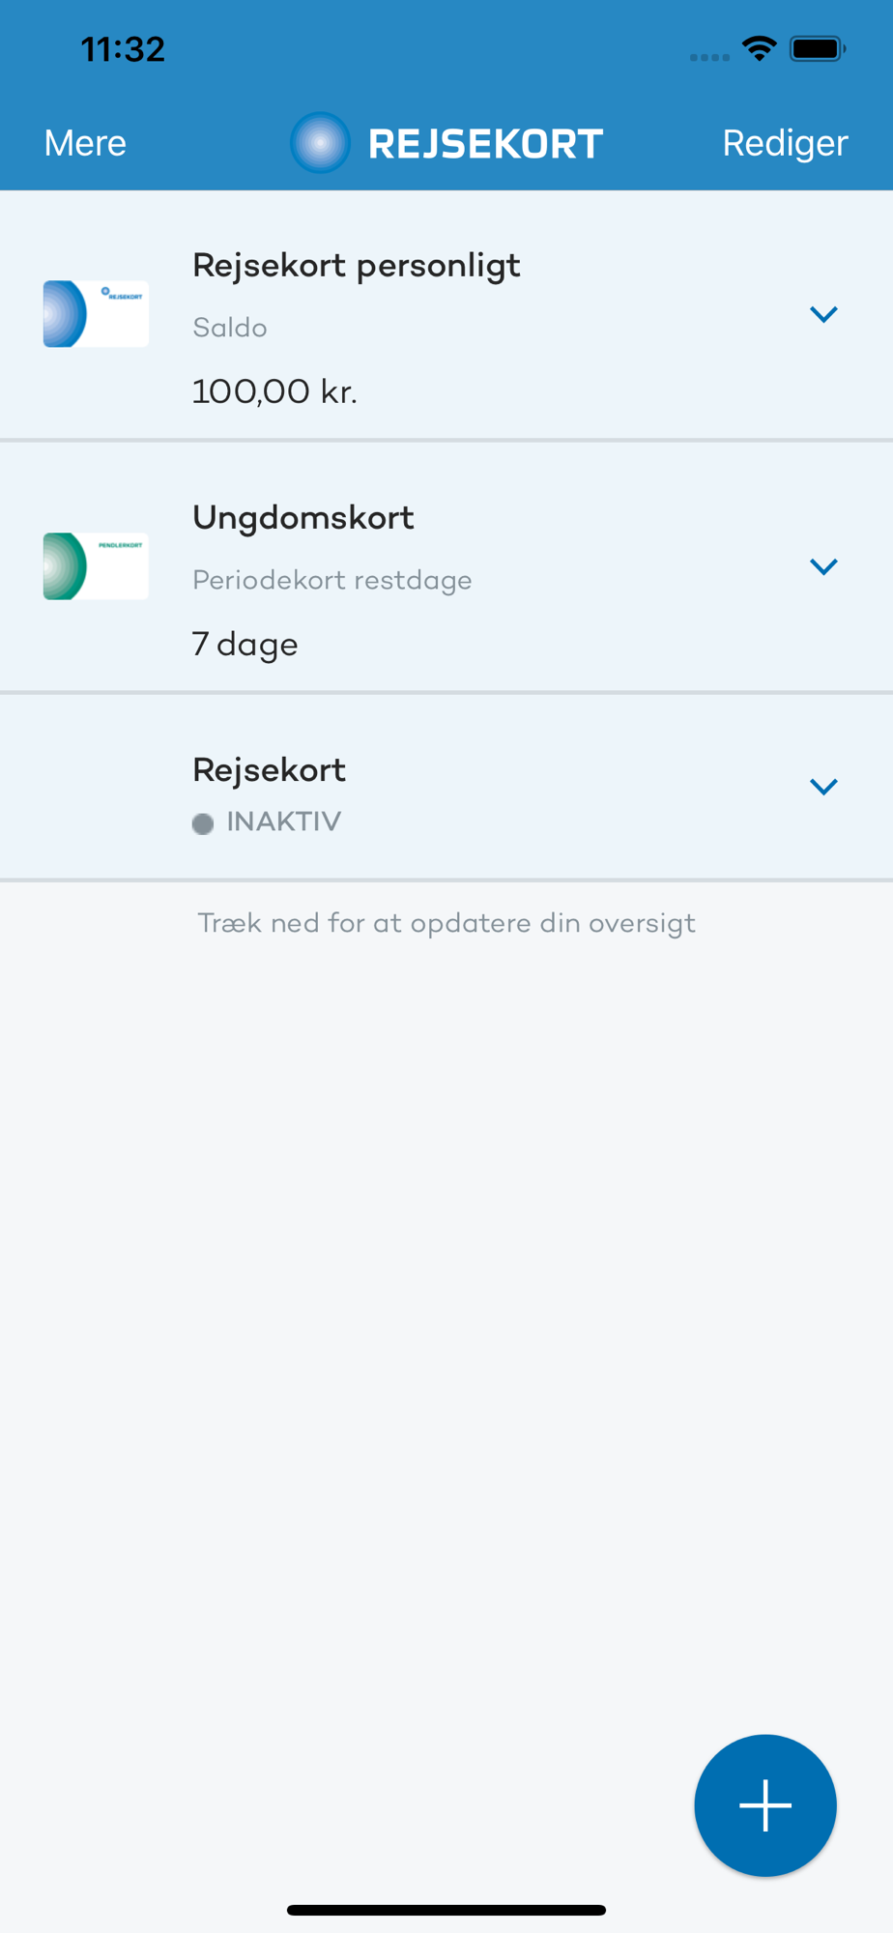Tap the Periodekort restdage label
Viewport: 893px width, 1933px height.
[x=332, y=581]
